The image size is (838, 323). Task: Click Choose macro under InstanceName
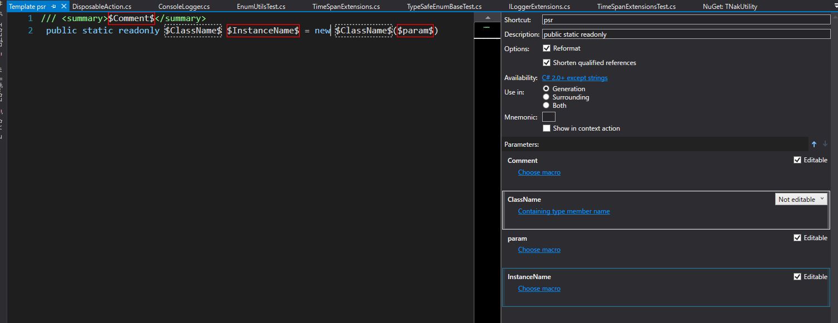click(x=539, y=289)
